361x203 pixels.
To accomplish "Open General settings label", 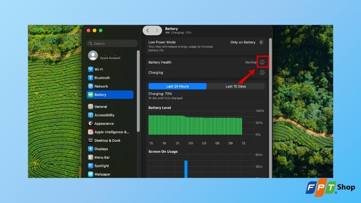I will tap(101, 106).
